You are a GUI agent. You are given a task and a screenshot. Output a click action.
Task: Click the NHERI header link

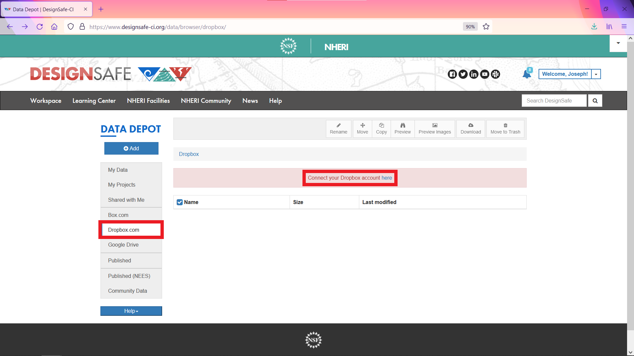(336, 47)
